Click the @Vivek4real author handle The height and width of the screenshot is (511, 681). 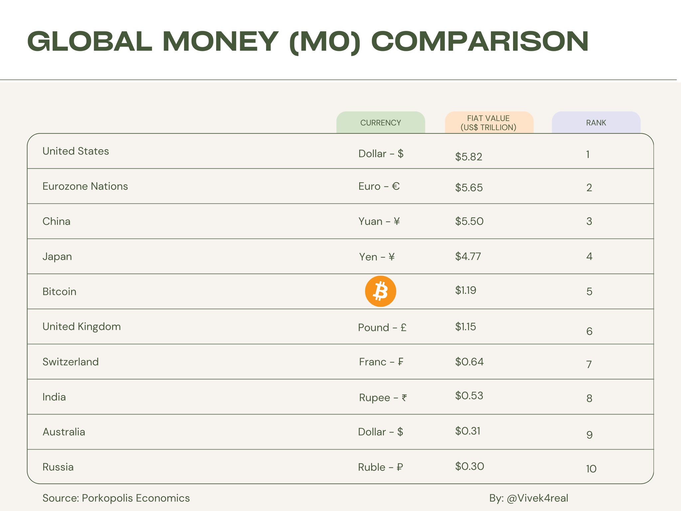[x=537, y=498]
